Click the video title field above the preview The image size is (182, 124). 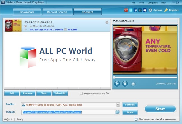click(x=145, y=21)
